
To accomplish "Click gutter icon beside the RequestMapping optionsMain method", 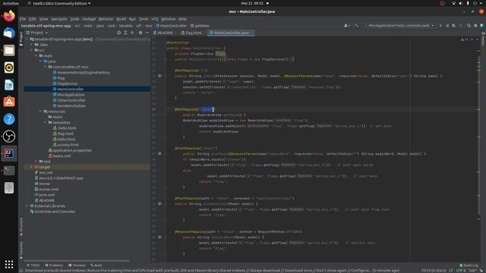I will tap(159, 237).
